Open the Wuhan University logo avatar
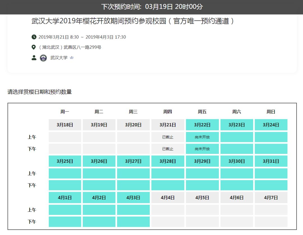The image size is (303, 235). pyautogui.click(x=43, y=58)
